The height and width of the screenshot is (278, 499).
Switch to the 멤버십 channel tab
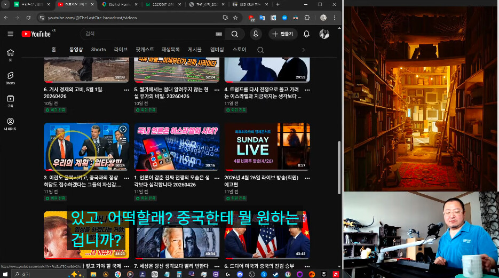point(217,50)
